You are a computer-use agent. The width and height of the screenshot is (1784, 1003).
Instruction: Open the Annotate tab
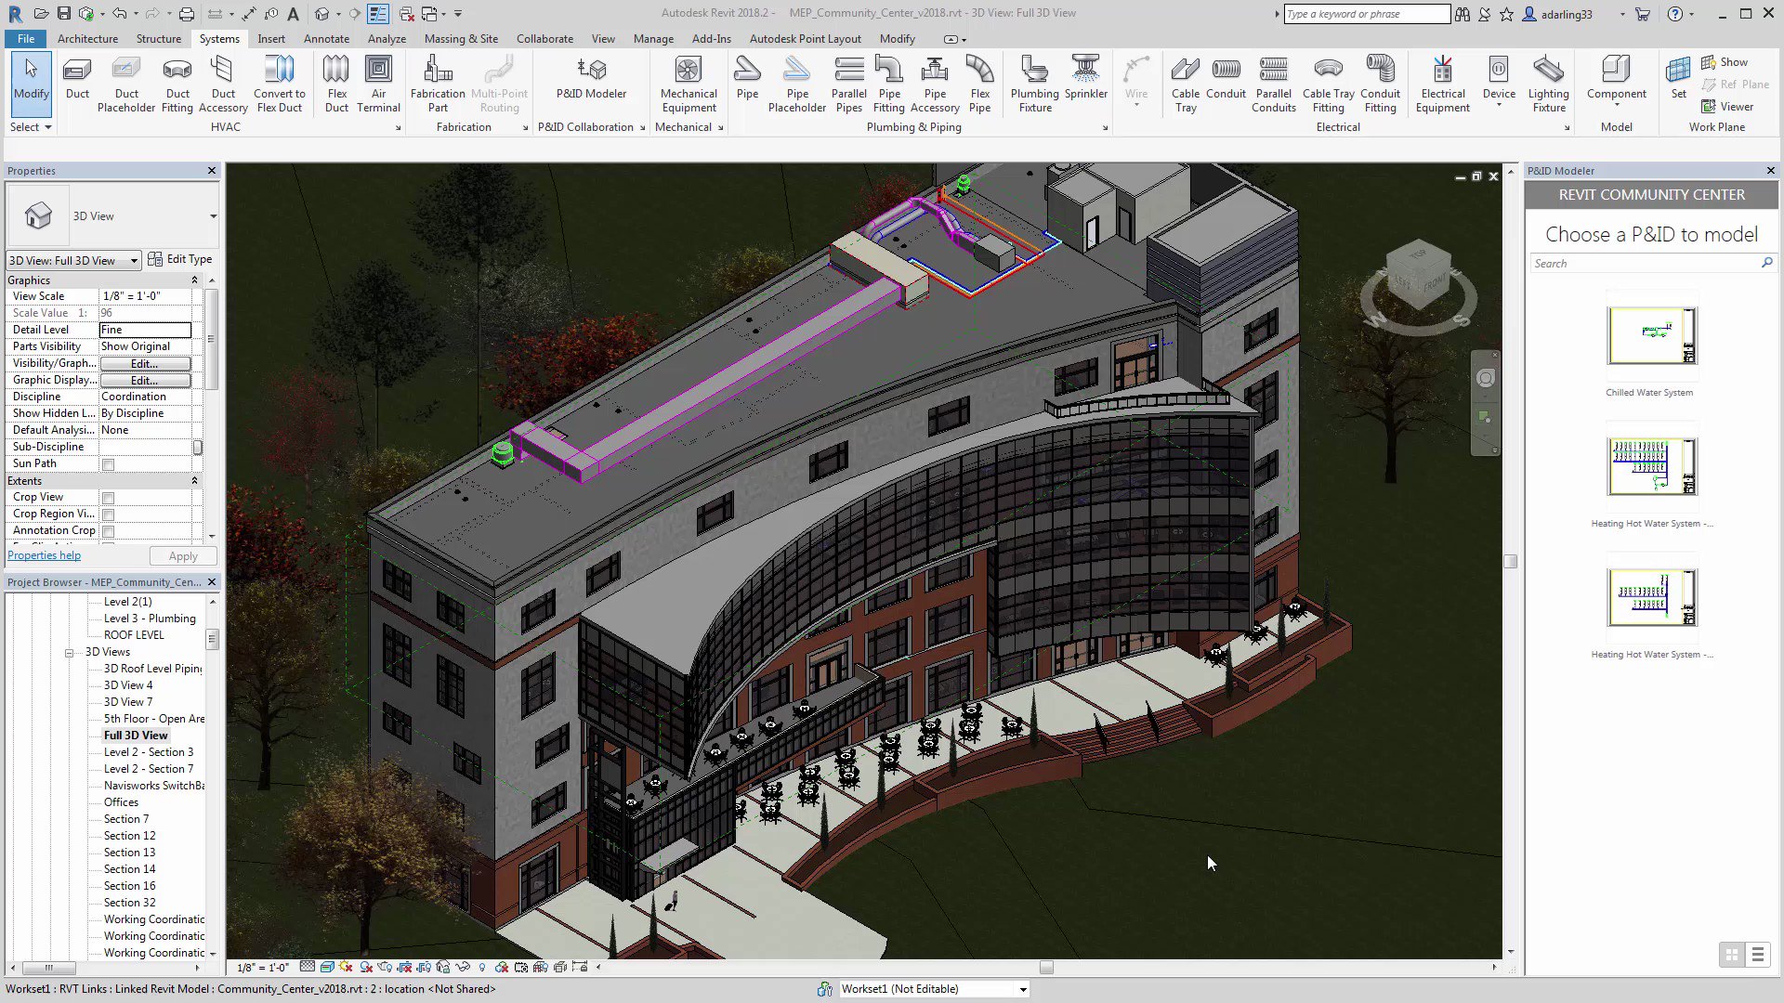[326, 38]
